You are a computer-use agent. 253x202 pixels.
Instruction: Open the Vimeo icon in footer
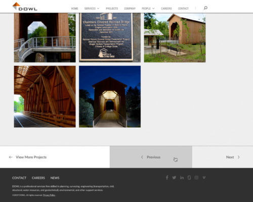tap(204, 178)
